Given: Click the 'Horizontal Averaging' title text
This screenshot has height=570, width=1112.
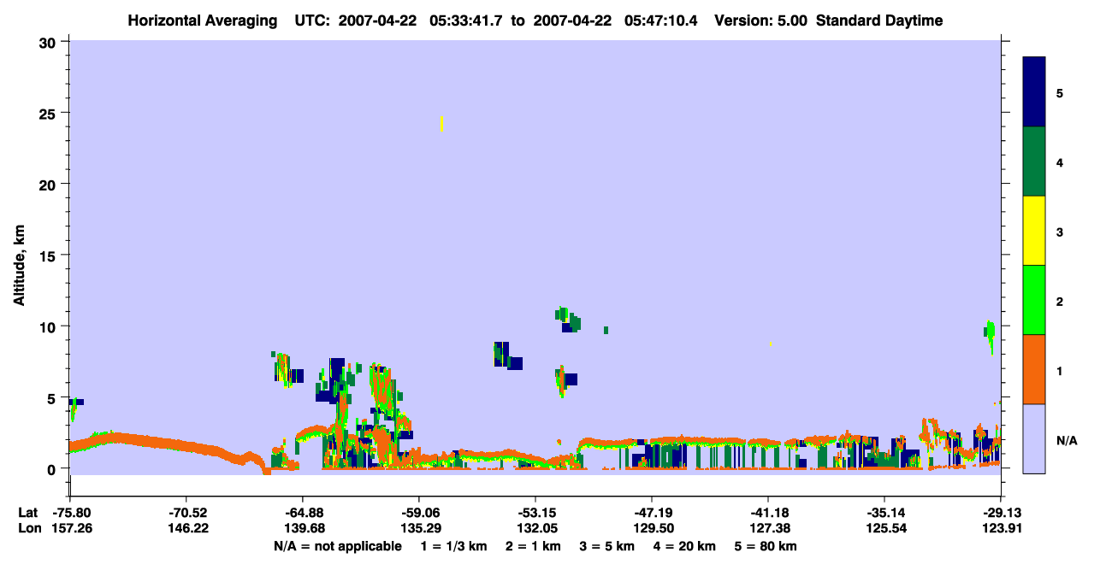Looking at the screenshot, I should pyautogui.click(x=204, y=21).
